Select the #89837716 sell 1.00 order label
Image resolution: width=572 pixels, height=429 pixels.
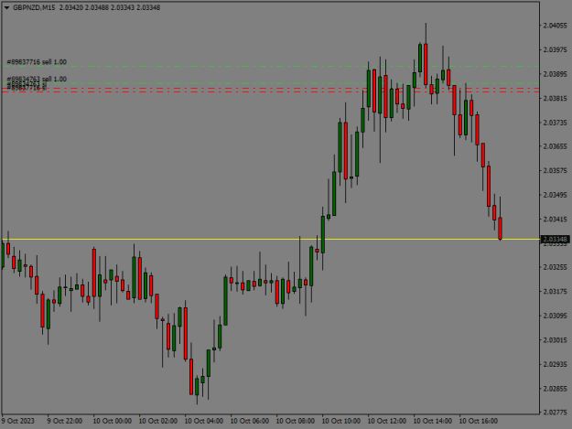(x=37, y=62)
